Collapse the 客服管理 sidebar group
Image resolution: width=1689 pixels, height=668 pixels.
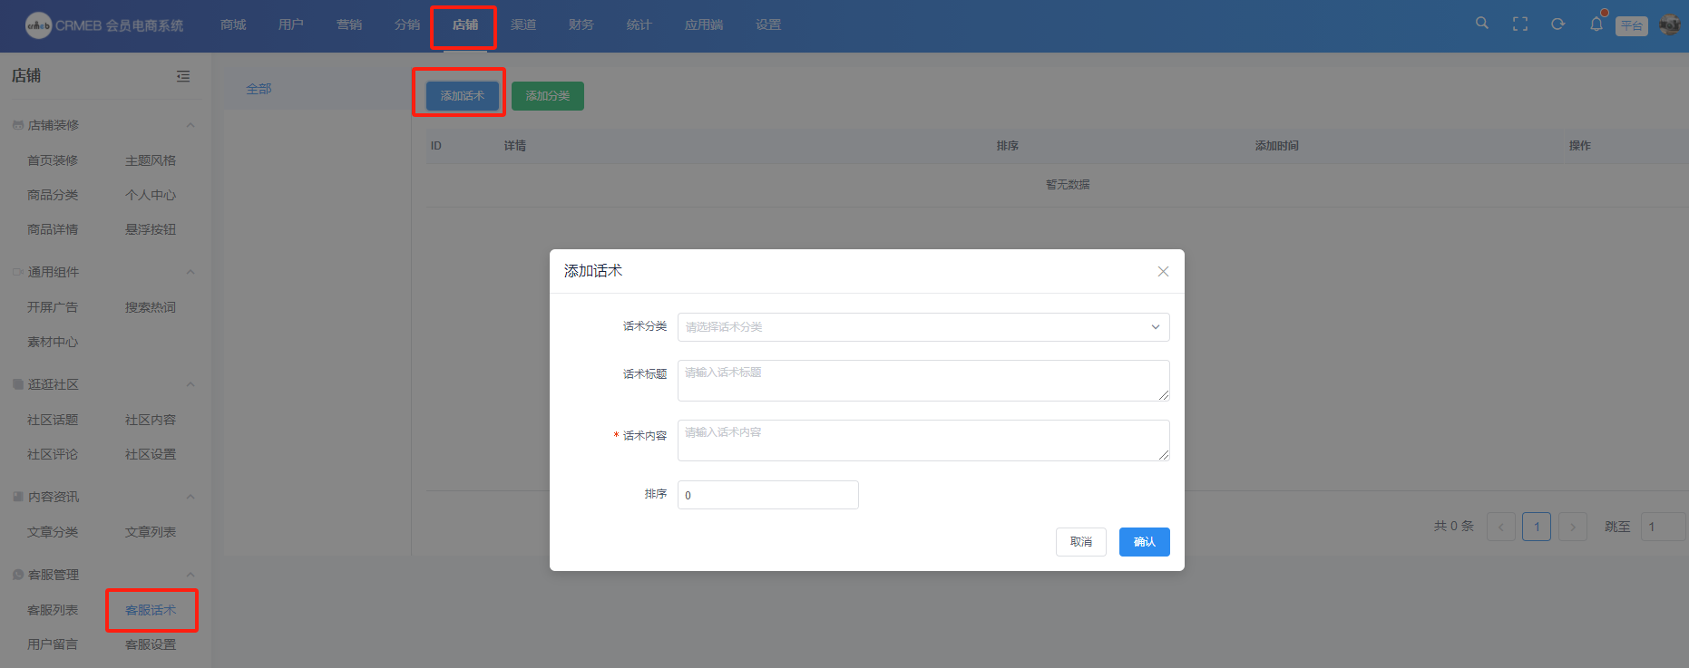tap(190, 575)
